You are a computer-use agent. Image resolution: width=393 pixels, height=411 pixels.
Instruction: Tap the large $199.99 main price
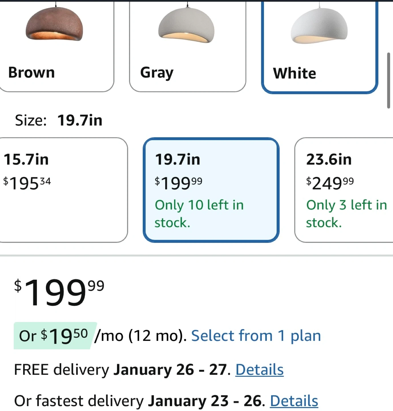point(59,293)
